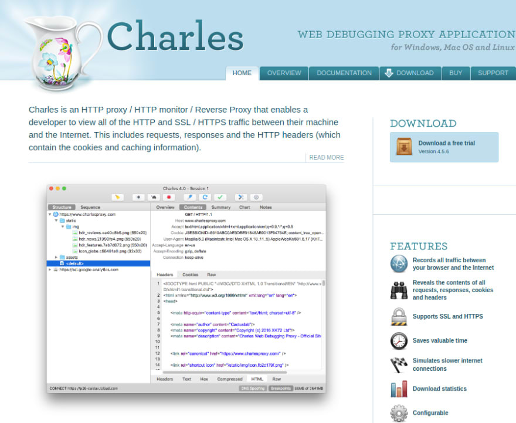
Task: Click Download a free trial button
Action: pyautogui.click(x=444, y=147)
